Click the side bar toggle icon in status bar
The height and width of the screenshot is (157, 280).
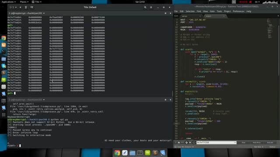pos(175,147)
